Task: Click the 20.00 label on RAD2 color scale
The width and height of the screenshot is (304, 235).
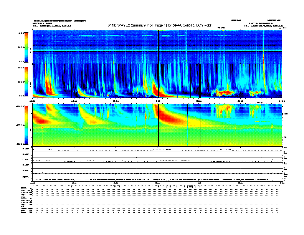Action: [21, 47]
